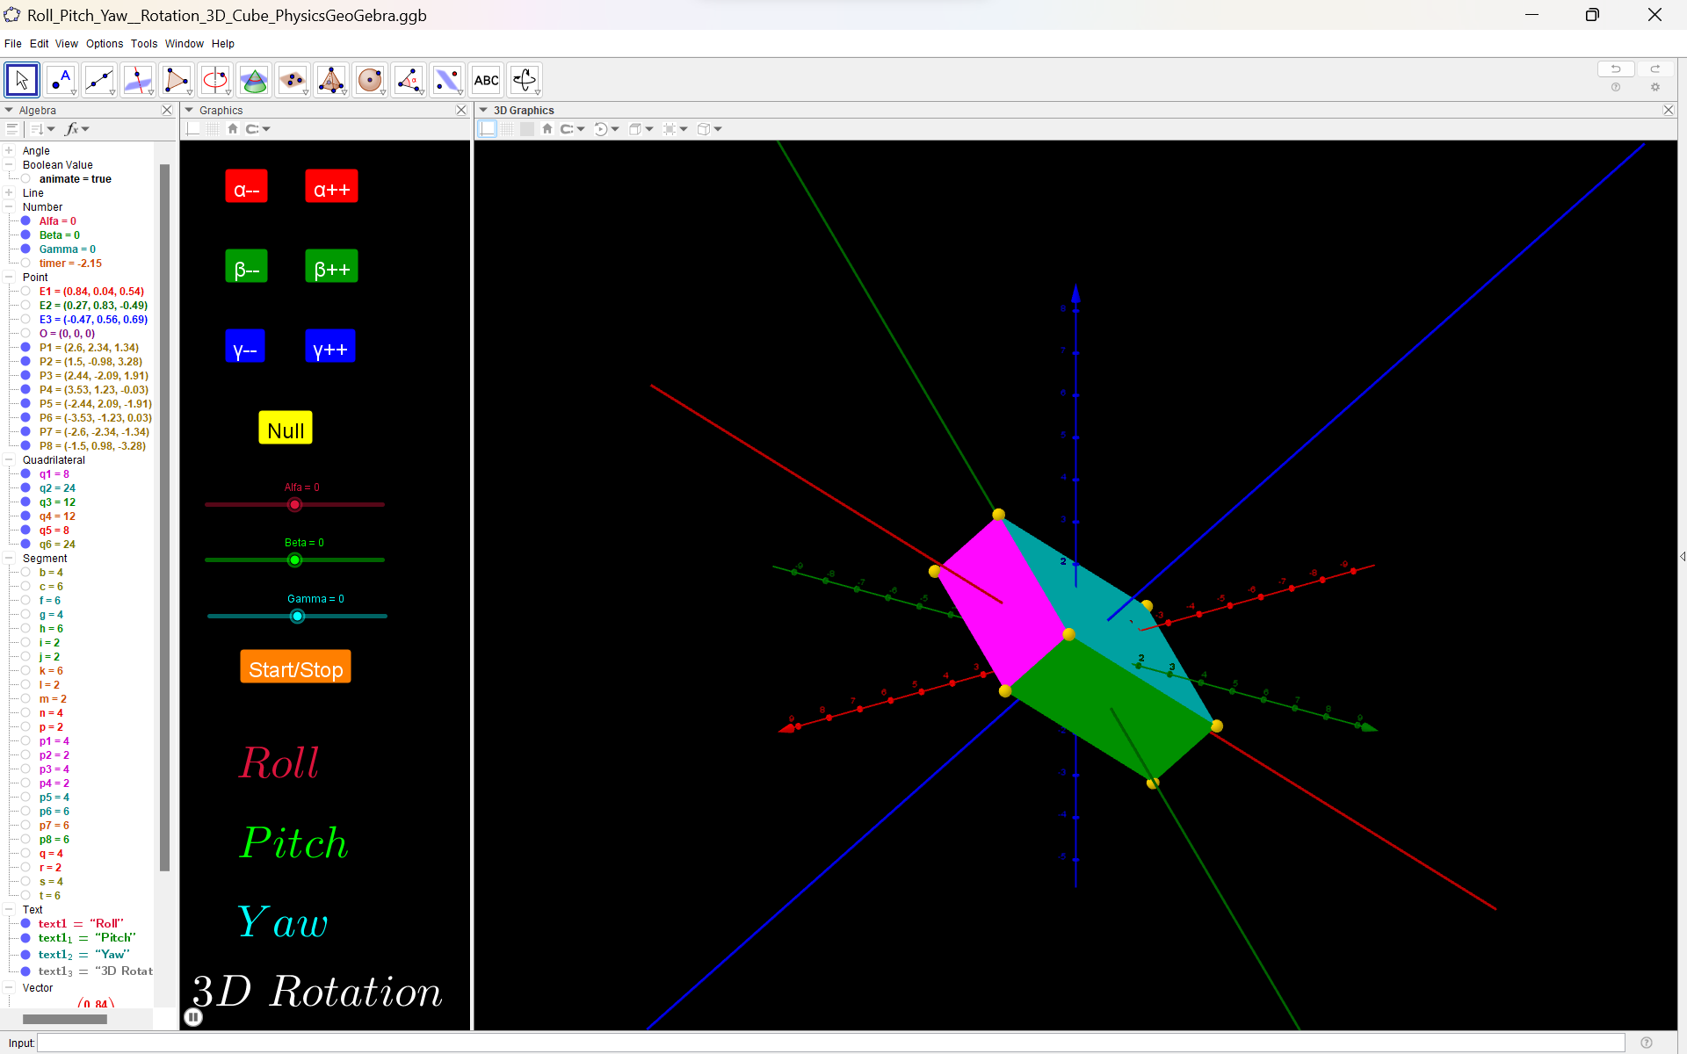The height and width of the screenshot is (1054, 1687).
Task: Collapse the Segment category in Algebra
Action: click(10, 559)
